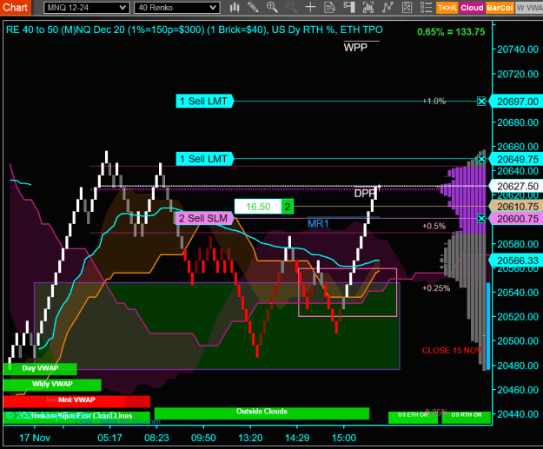Click the Day VWAP green label
This screenshot has width=543, height=449.
point(40,368)
